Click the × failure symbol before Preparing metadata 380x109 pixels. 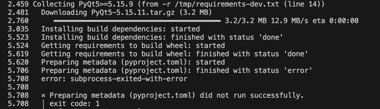coord(43,96)
